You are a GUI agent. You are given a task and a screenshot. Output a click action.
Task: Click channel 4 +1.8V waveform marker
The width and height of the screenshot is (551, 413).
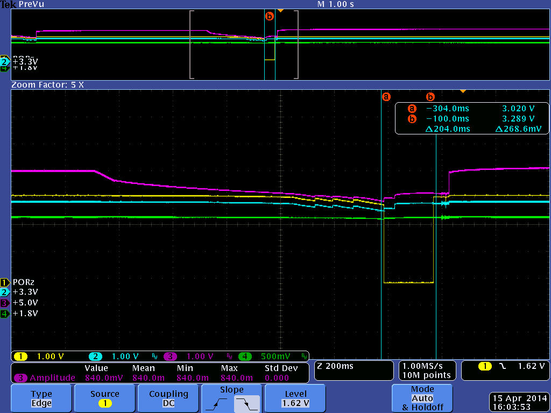pos(5,314)
